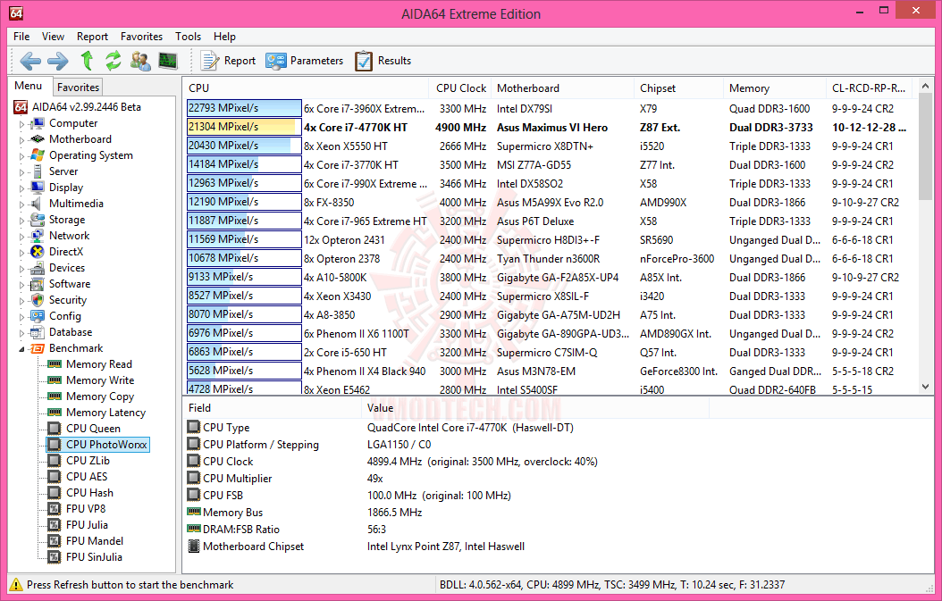Select the DirectX icon in tree
Image resolution: width=942 pixels, height=601 pixels.
38,252
